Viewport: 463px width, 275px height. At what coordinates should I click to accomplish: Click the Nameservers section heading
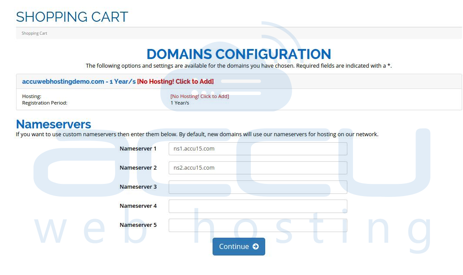point(53,124)
